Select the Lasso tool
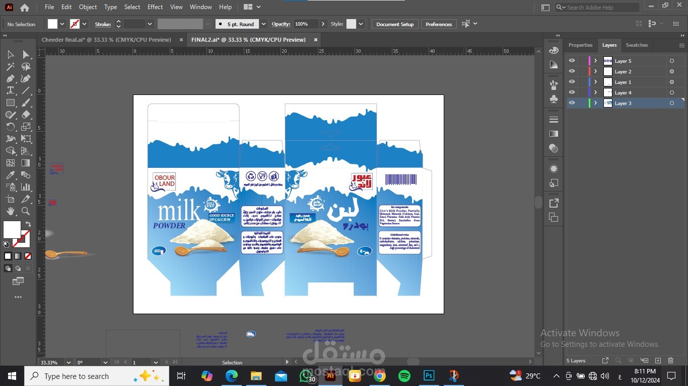Screen dimensions: 688x386 click(x=26, y=66)
